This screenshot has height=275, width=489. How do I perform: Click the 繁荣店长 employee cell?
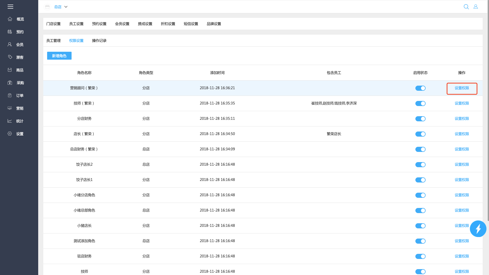[334, 134]
